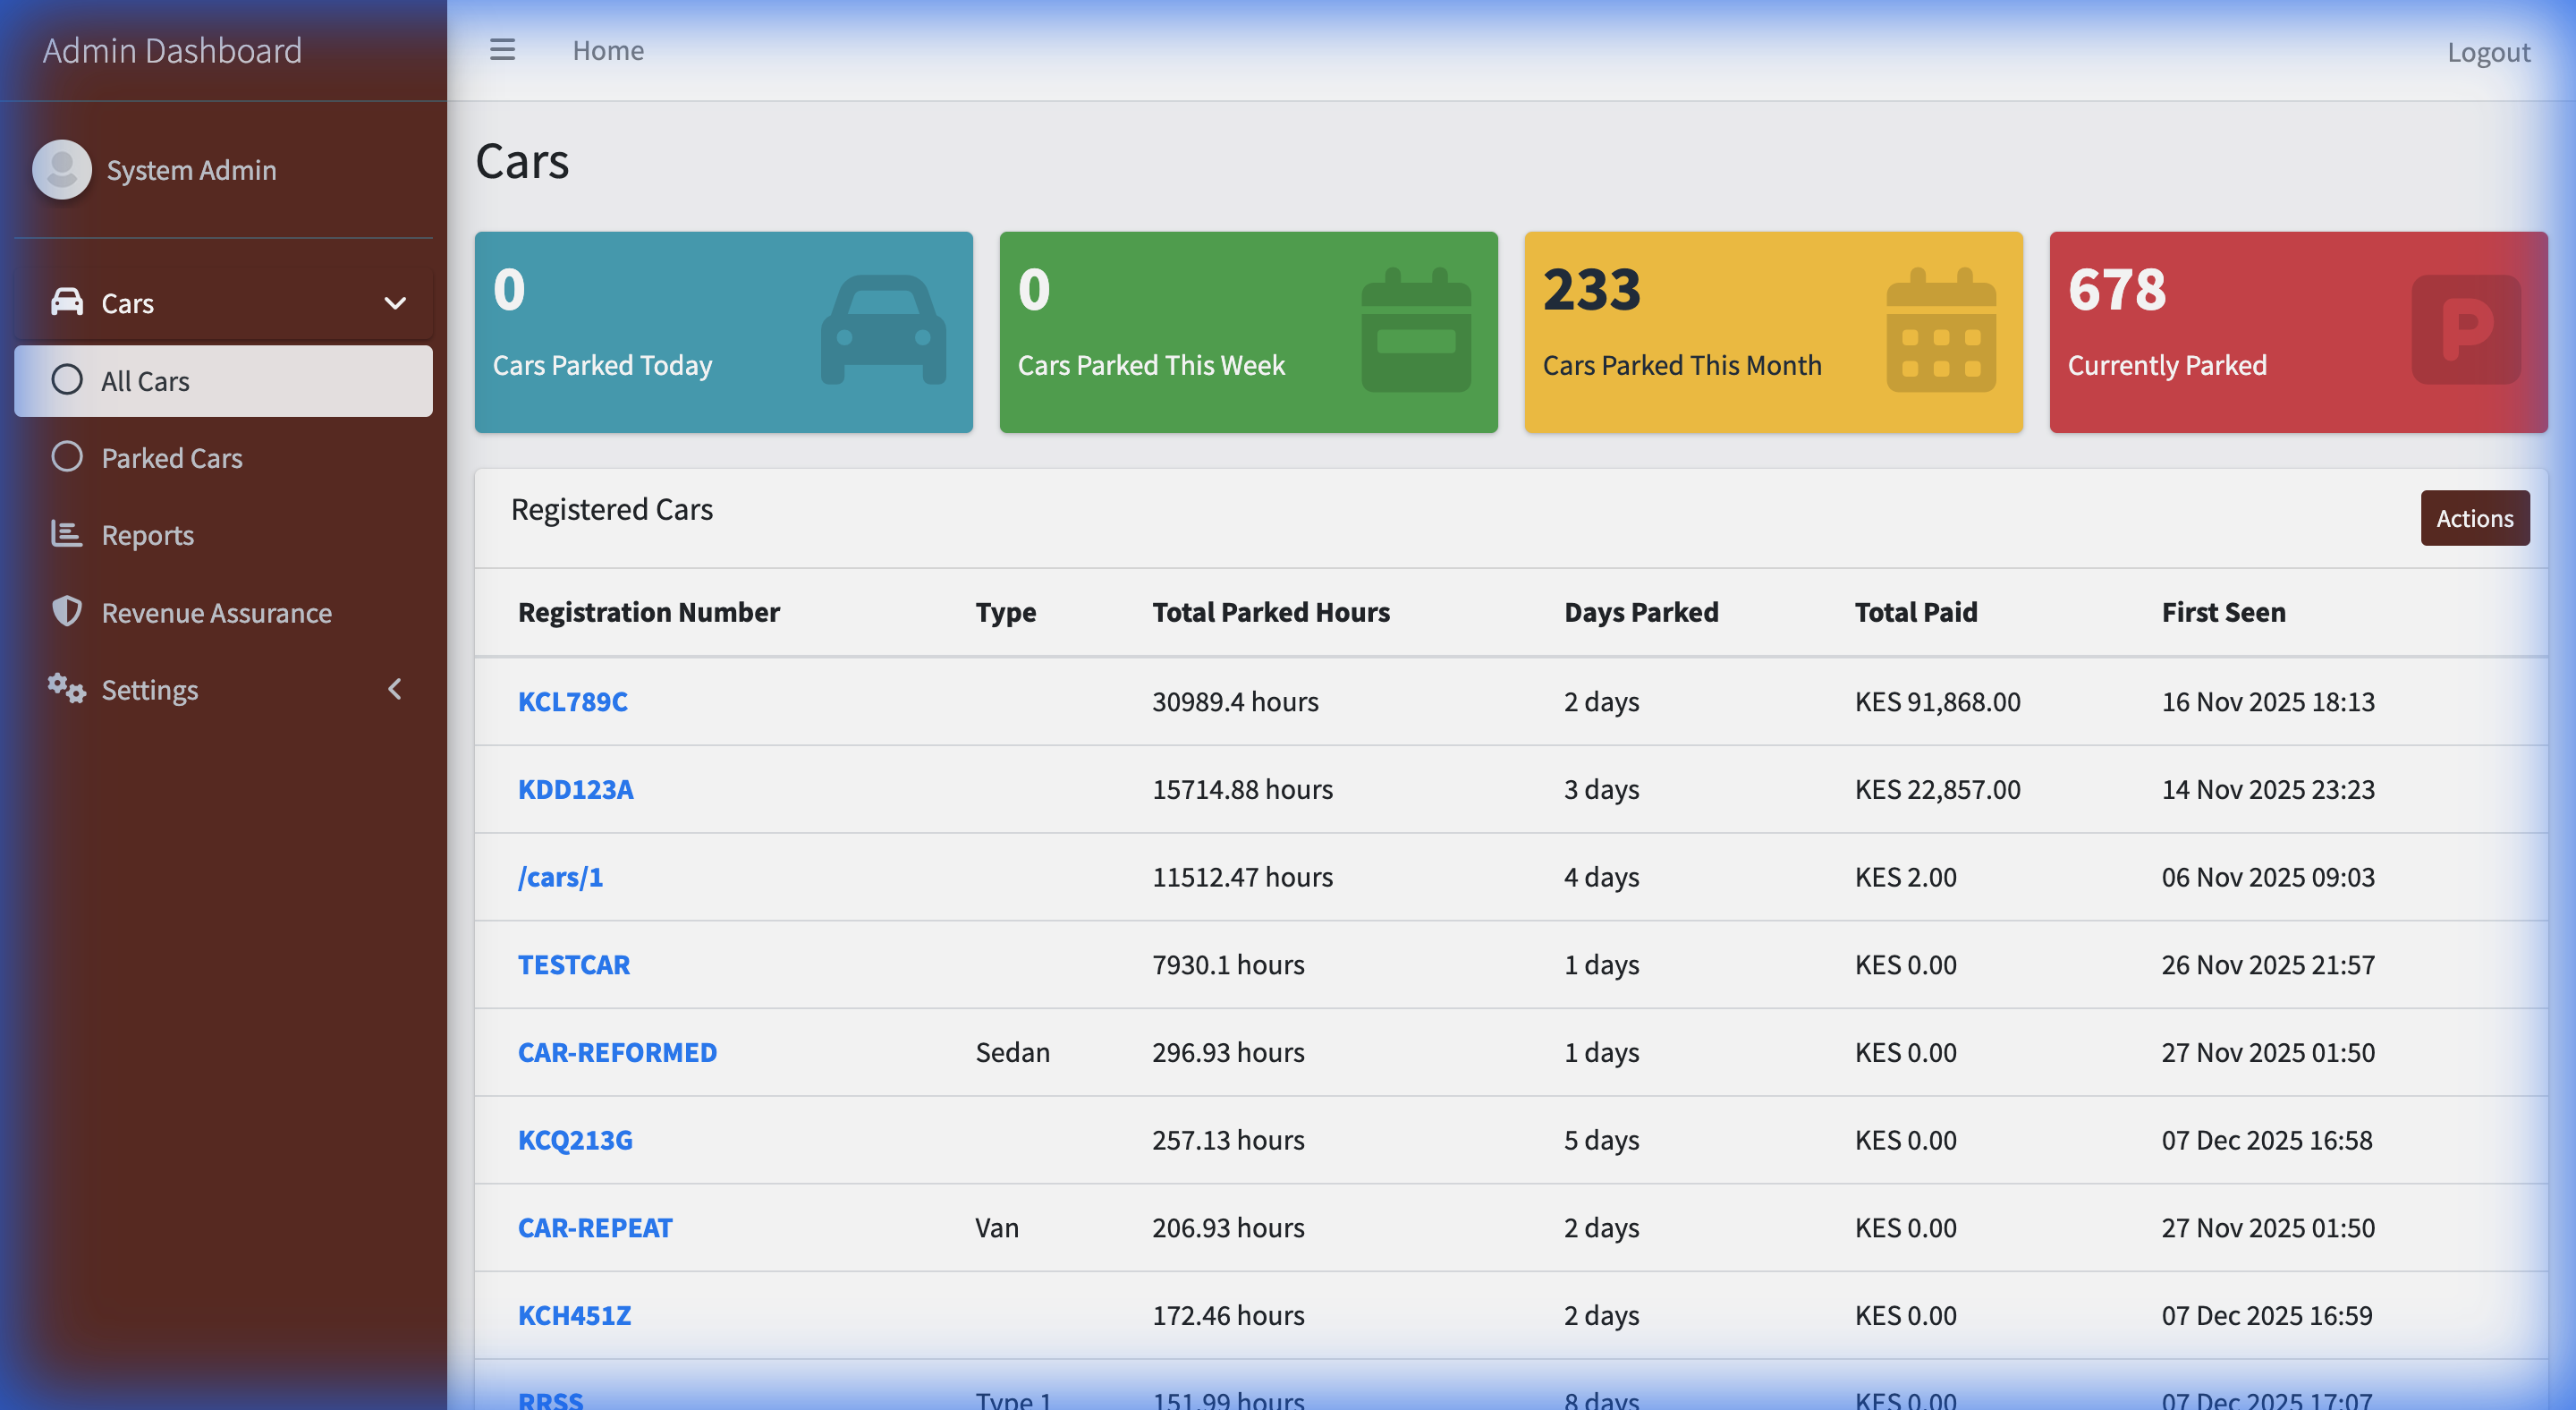Click the System Admin avatar image

62,169
